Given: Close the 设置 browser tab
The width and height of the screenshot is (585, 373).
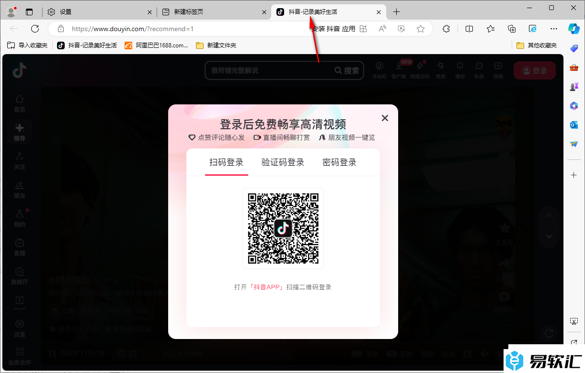Looking at the screenshot, I should tap(149, 12).
